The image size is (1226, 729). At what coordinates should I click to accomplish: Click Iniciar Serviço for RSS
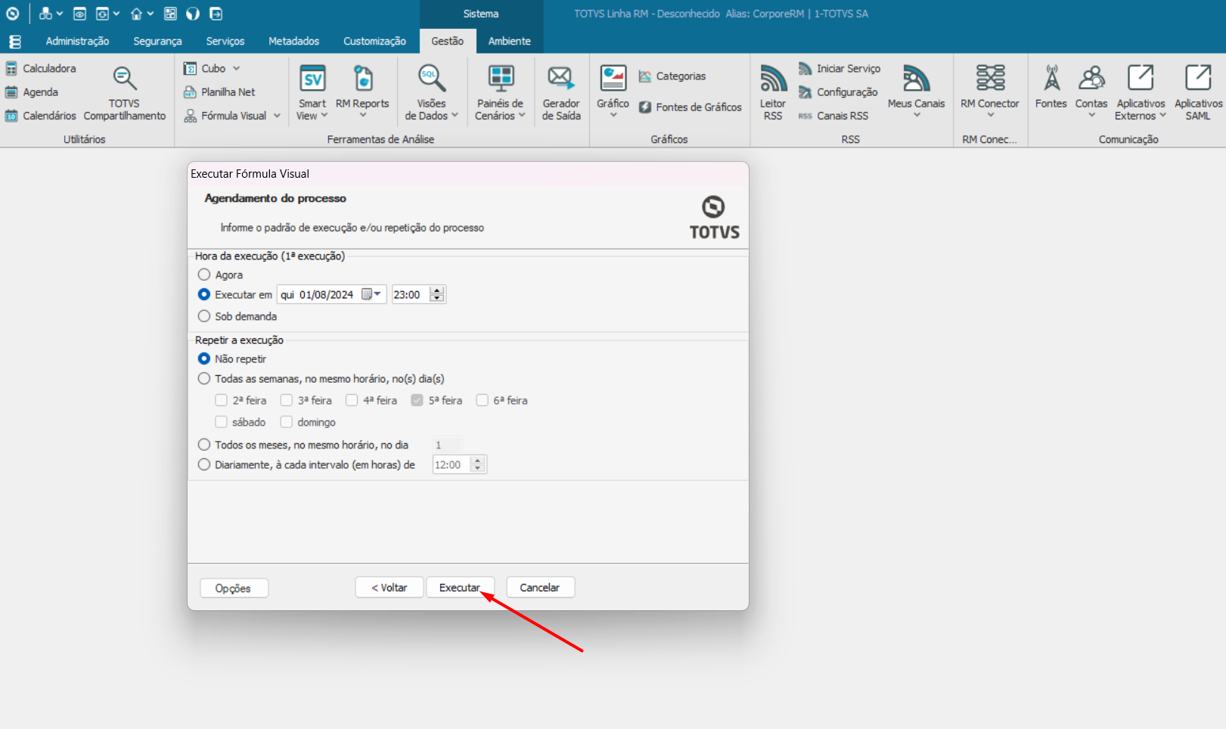pyautogui.click(x=840, y=69)
